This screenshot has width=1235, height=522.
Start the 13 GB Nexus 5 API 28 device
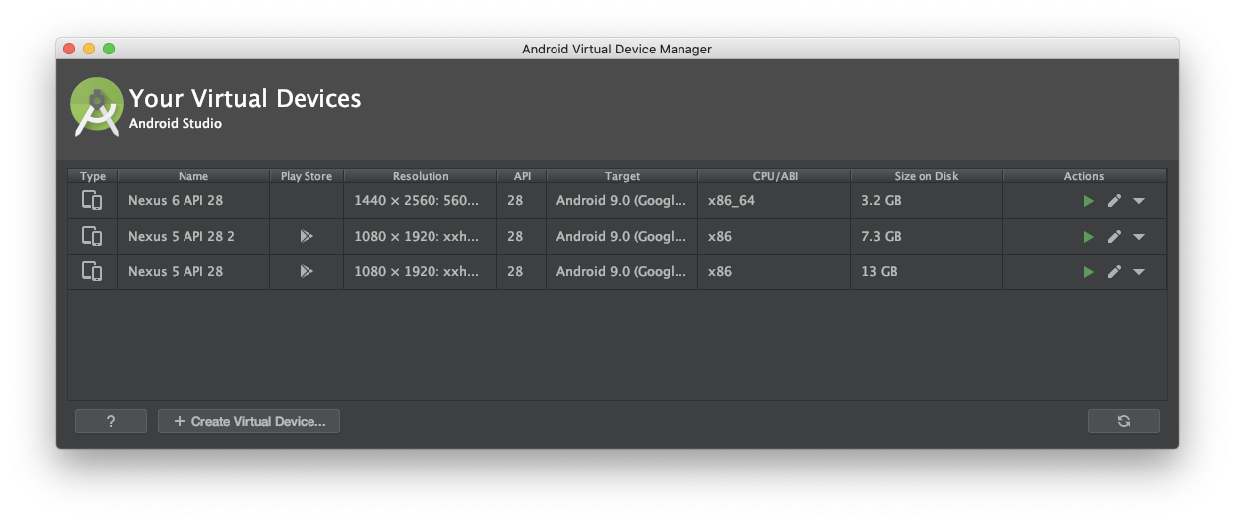tap(1088, 272)
